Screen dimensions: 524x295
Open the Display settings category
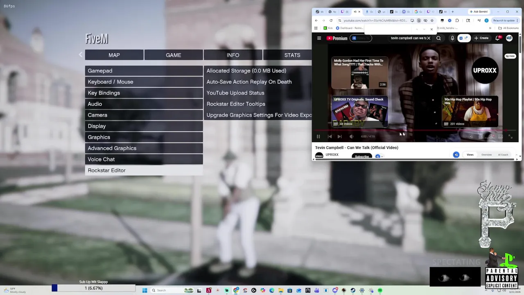pos(144,126)
